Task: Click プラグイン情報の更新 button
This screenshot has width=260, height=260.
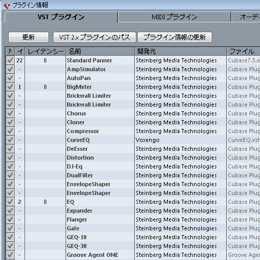Action: click(175, 37)
